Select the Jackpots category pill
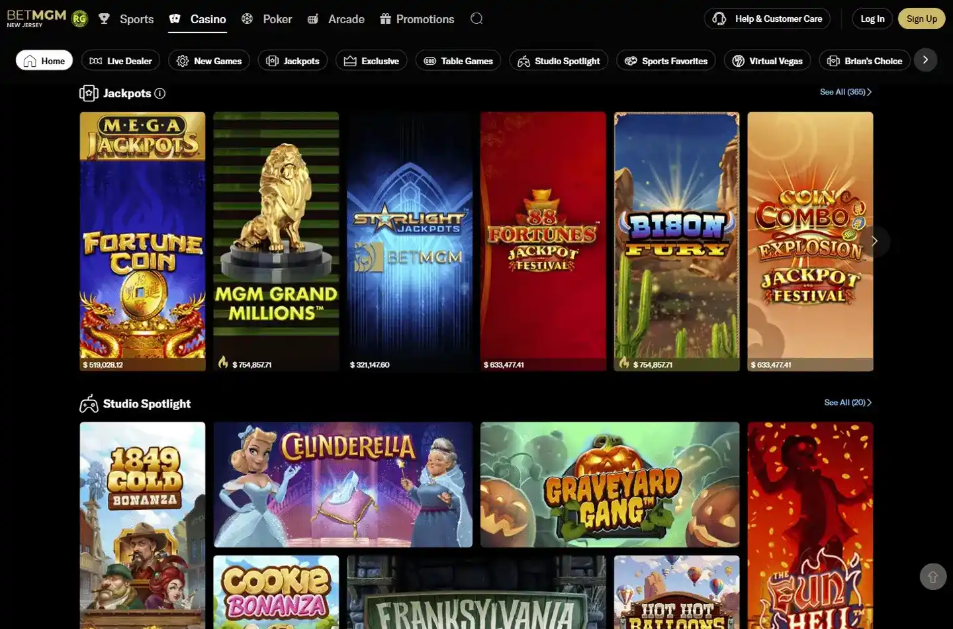Image resolution: width=953 pixels, height=629 pixels. [x=293, y=60]
